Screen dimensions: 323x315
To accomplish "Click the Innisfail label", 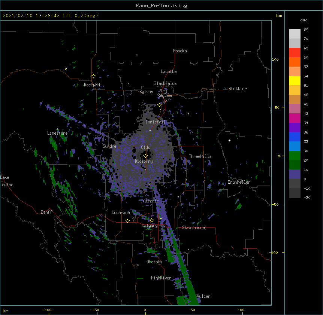I will [x=156, y=122].
